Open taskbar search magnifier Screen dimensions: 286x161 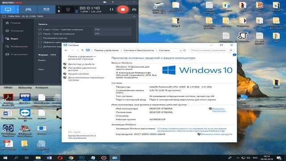[16, 158]
